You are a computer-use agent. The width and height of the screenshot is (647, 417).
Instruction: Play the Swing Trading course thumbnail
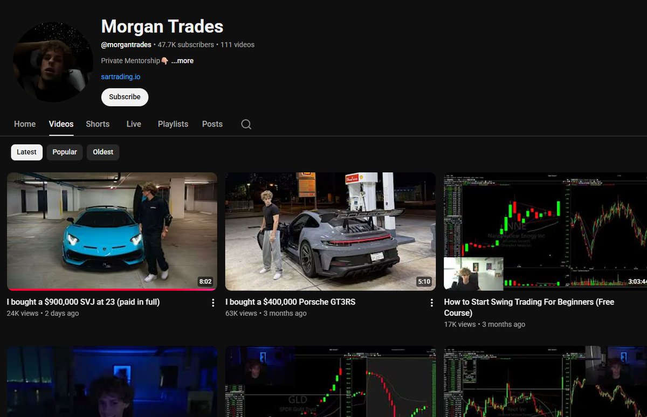click(545, 231)
